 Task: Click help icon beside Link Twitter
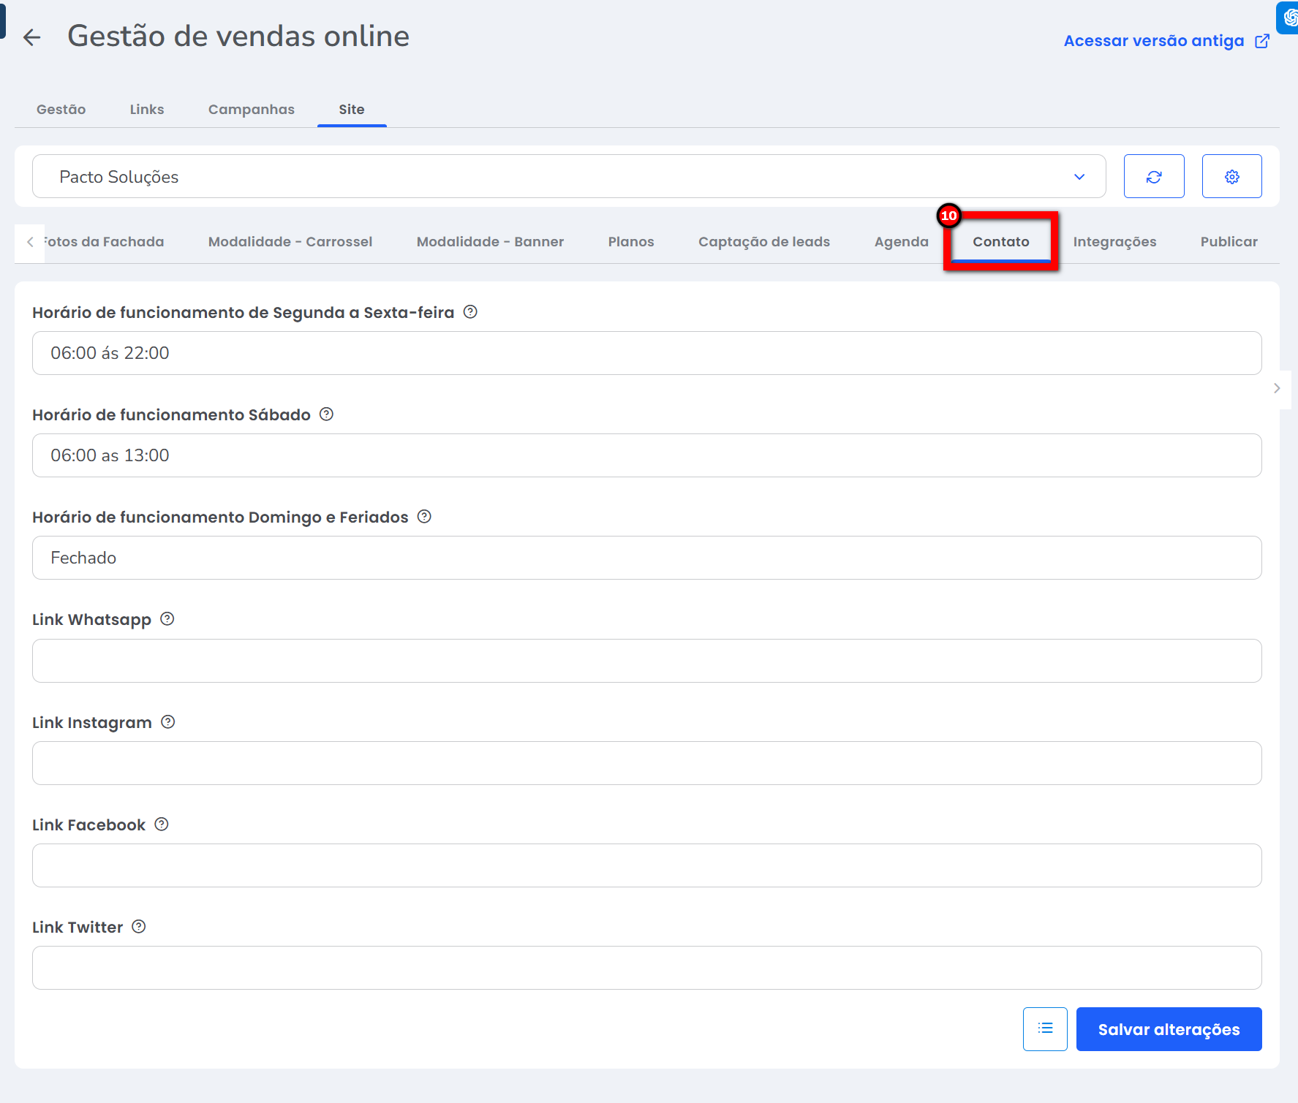pyautogui.click(x=139, y=927)
